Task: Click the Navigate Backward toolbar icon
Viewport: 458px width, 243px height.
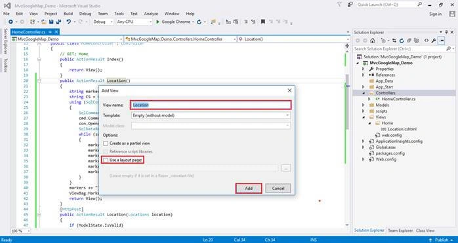Action: 10,22
